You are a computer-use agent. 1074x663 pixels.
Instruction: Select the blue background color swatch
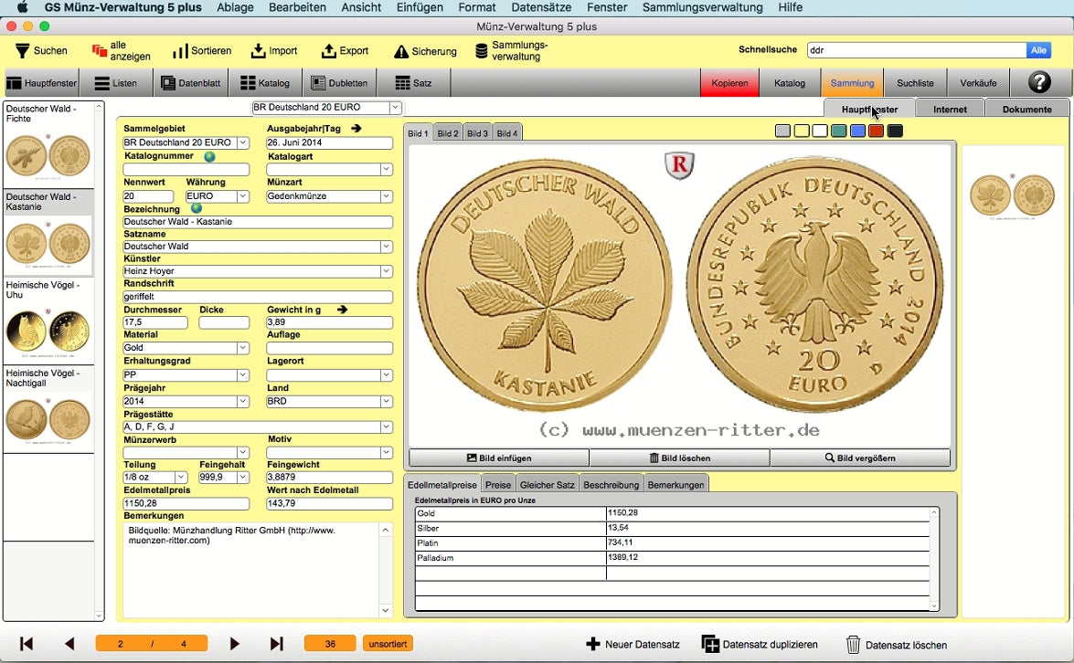857,132
